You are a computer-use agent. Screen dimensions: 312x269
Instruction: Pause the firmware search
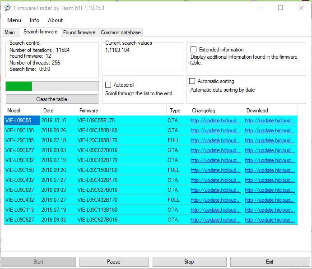pyautogui.click(x=114, y=262)
